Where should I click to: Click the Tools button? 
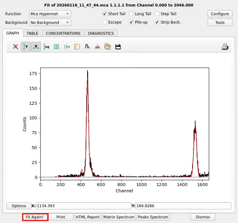point(220,22)
